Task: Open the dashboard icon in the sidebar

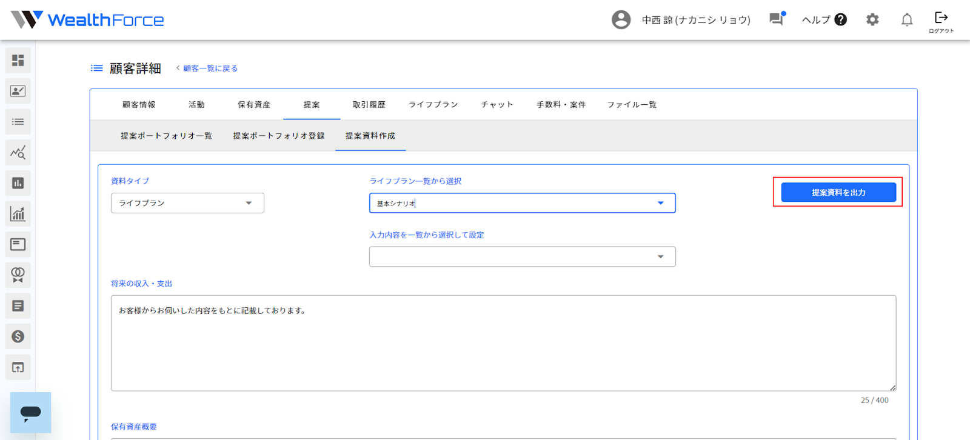Action: [x=18, y=60]
